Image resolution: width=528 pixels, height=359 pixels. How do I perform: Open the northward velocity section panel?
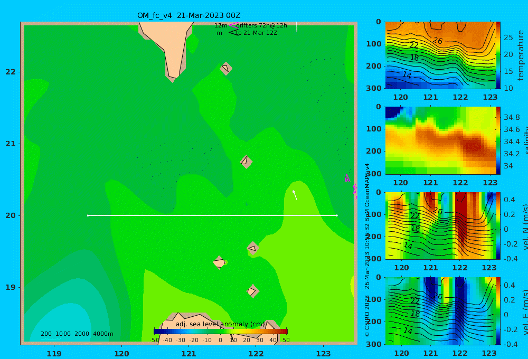point(440,225)
